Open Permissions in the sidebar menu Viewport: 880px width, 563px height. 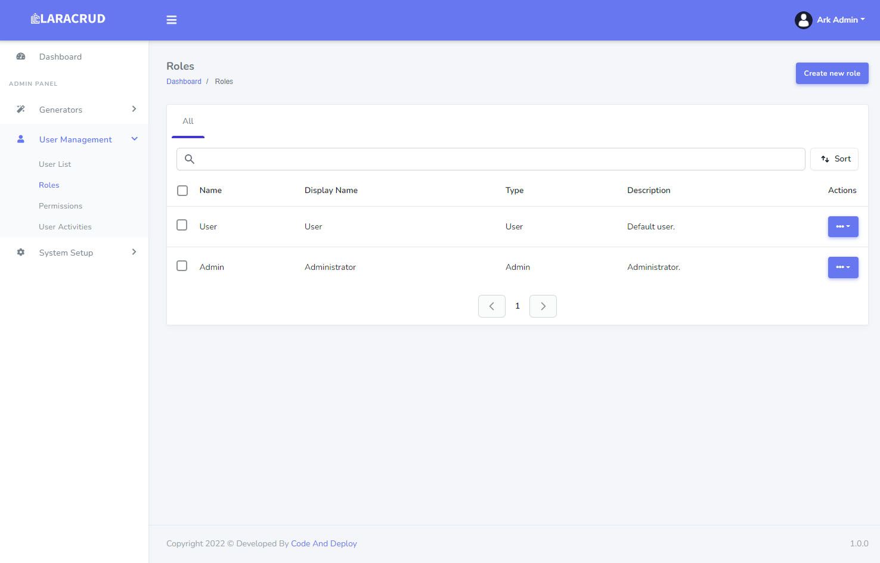pyautogui.click(x=60, y=206)
